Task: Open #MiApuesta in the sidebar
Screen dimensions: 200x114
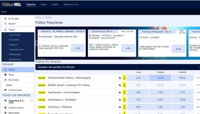Action: pyautogui.click(x=15, y=54)
